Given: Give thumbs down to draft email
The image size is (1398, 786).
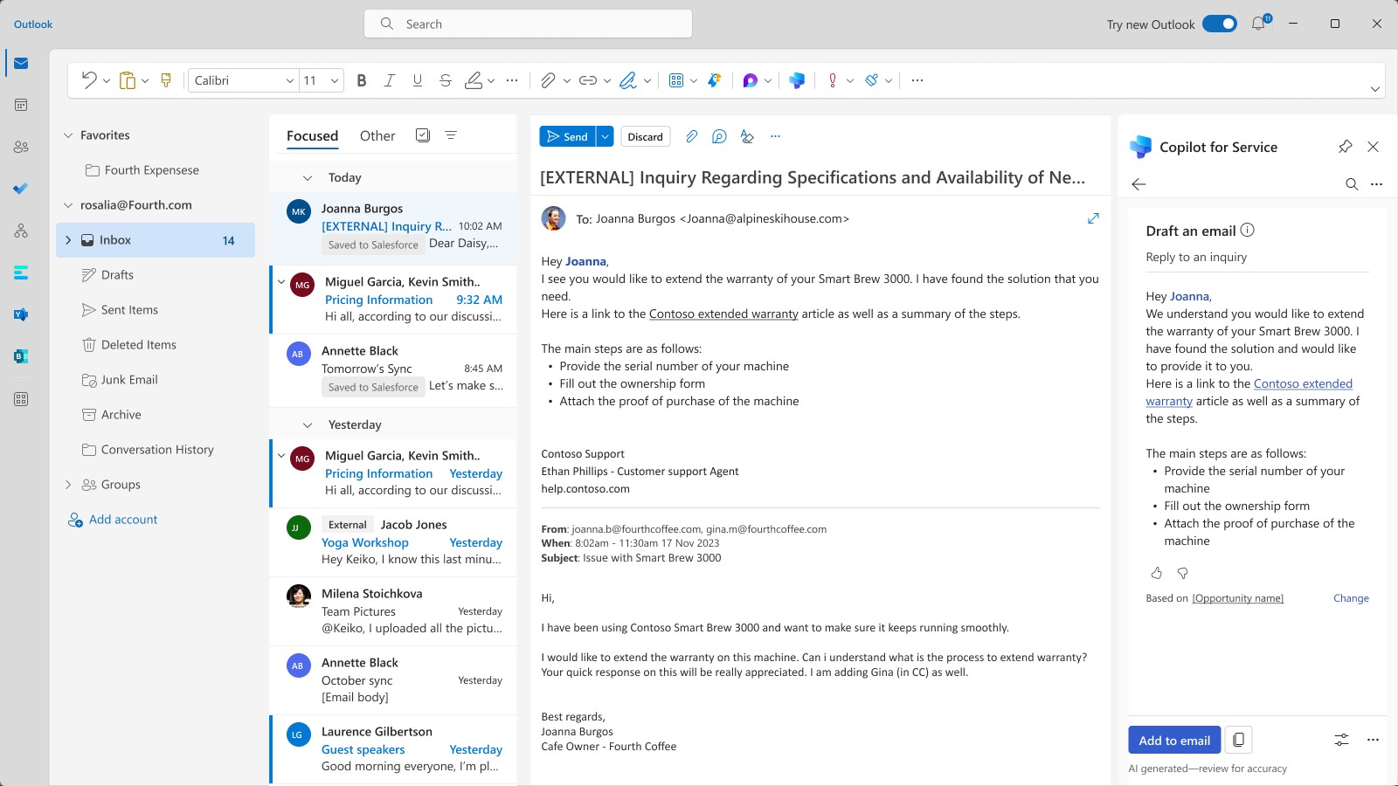Looking at the screenshot, I should coord(1183,573).
